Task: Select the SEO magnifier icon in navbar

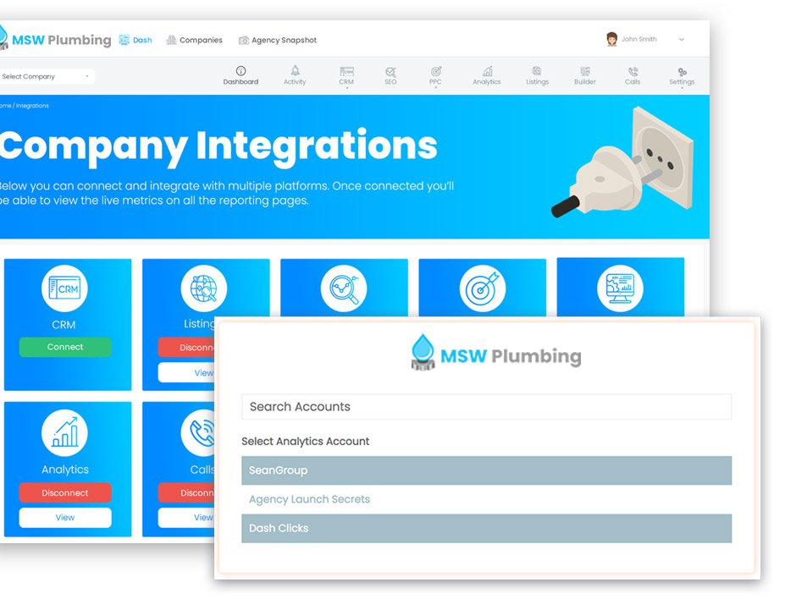Action: pos(390,72)
